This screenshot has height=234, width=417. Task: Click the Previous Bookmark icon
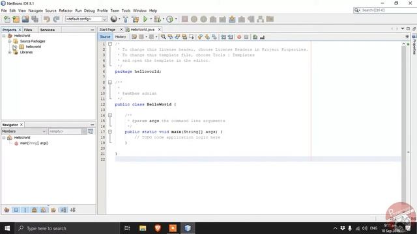[200, 37]
